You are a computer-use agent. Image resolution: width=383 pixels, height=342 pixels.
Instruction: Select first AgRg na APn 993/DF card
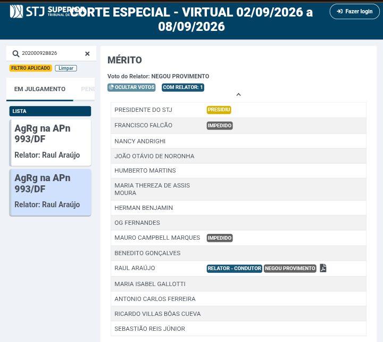[51, 142]
